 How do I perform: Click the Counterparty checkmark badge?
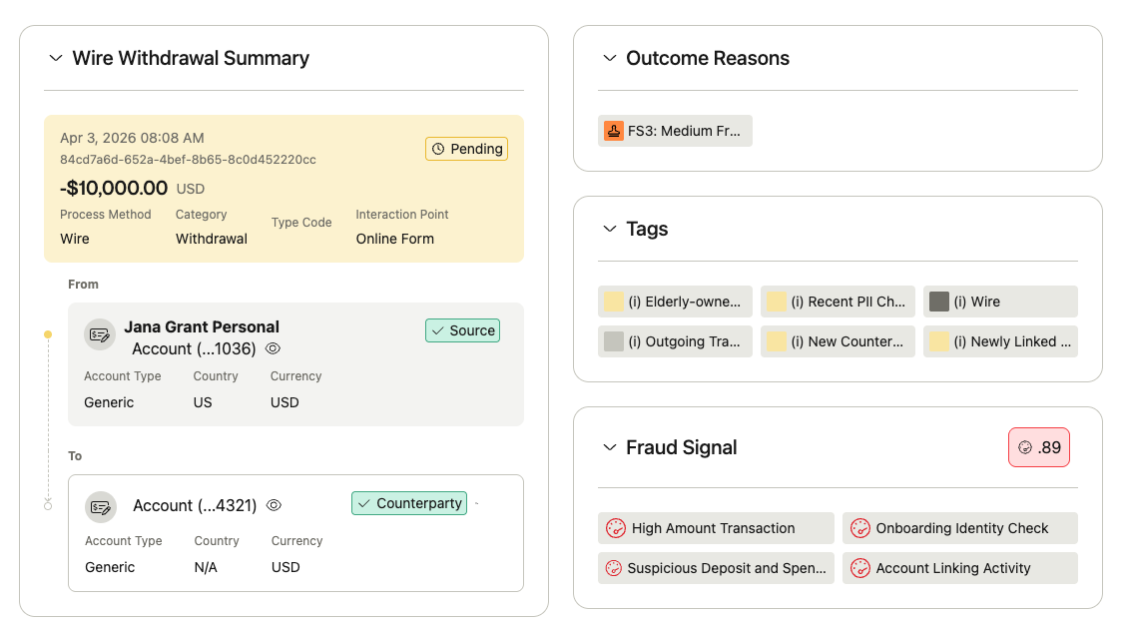click(409, 503)
